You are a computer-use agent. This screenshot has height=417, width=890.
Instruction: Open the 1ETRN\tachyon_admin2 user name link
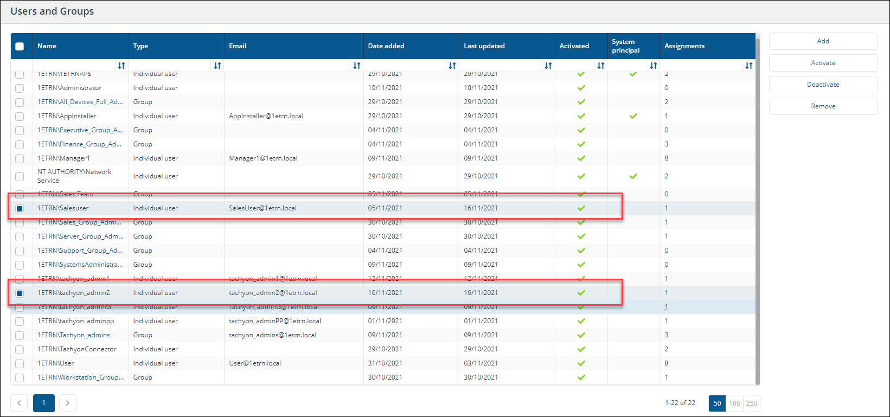pos(74,293)
